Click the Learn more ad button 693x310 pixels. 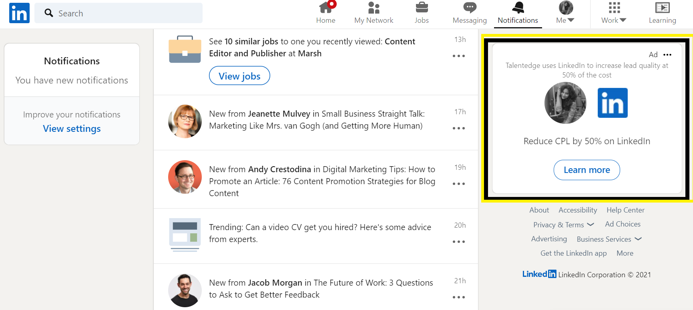click(587, 170)
